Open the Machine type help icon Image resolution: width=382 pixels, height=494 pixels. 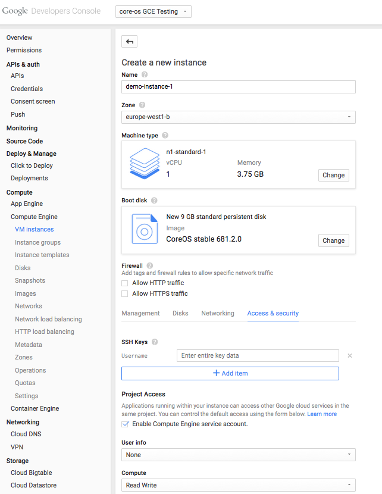(x=165, y=136)
